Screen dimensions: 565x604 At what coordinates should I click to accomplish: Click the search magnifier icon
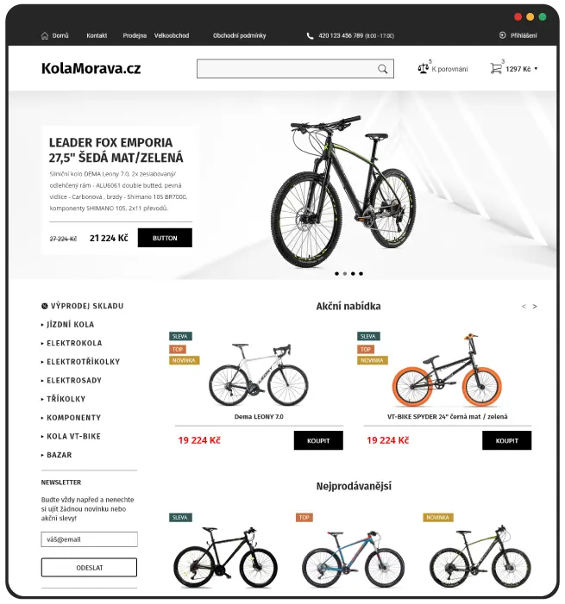pos(383,69)
